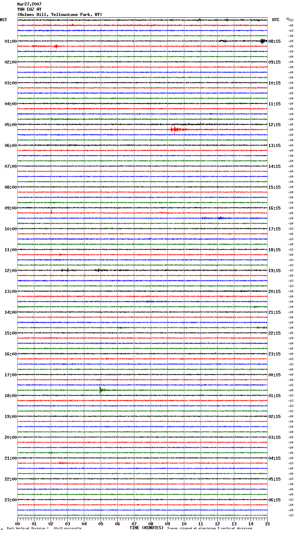Click the 15:15 UTC time label

click(275, 187)
